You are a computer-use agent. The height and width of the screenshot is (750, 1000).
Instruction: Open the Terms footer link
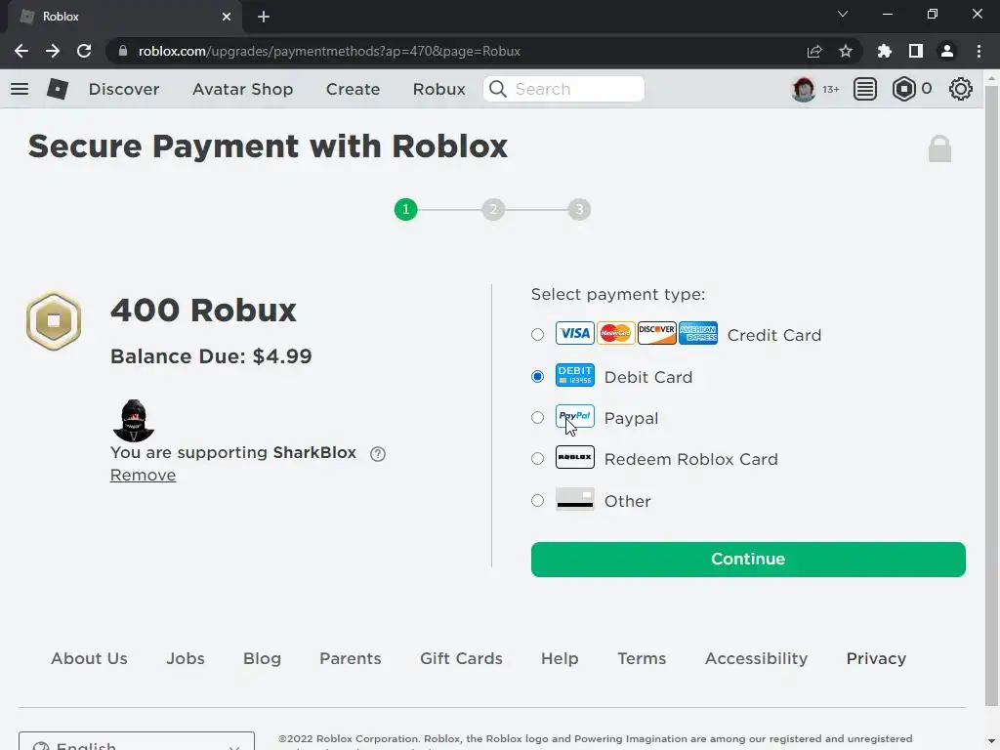pyautogui.click(x=642, y=658)
